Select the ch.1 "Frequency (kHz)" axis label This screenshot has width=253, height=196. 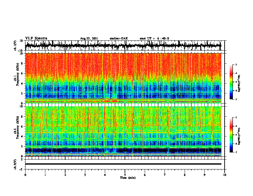pos(18,74)
